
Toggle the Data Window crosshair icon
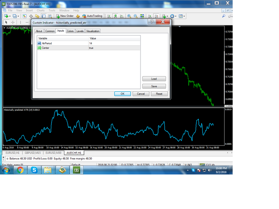31,16
